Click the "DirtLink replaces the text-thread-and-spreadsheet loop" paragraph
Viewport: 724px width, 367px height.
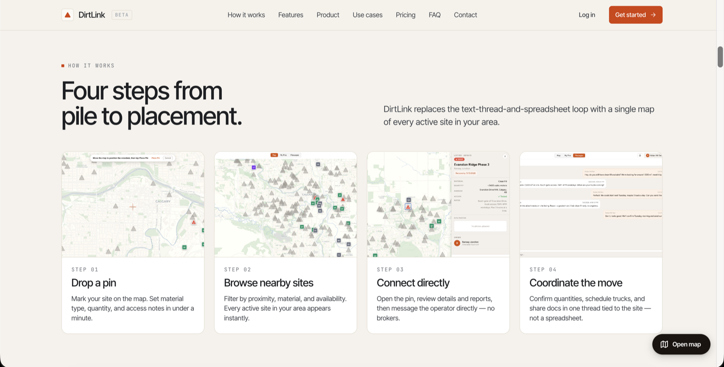click(519, 115)
